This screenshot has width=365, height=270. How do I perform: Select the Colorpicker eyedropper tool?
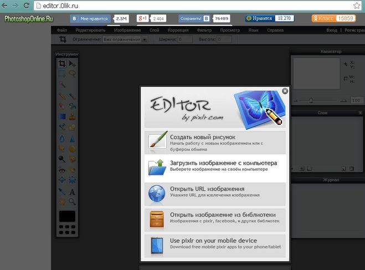[62, 192]
